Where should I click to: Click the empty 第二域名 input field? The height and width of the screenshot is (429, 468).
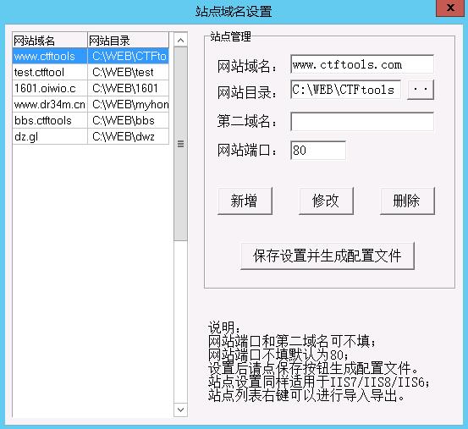(x=362, y=121)
